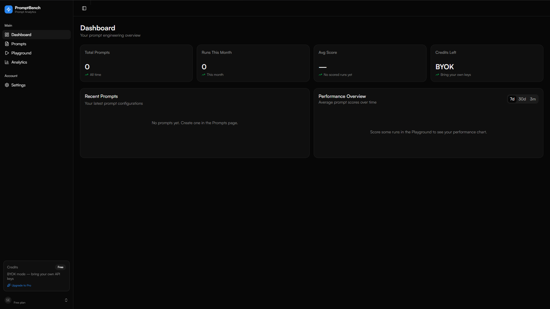
Task: Enable the 3m time range
Action: point(533,99)
